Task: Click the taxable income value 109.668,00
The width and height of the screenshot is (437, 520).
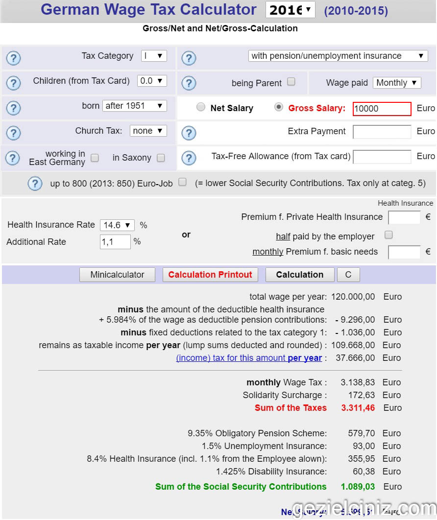Action: 353,345
